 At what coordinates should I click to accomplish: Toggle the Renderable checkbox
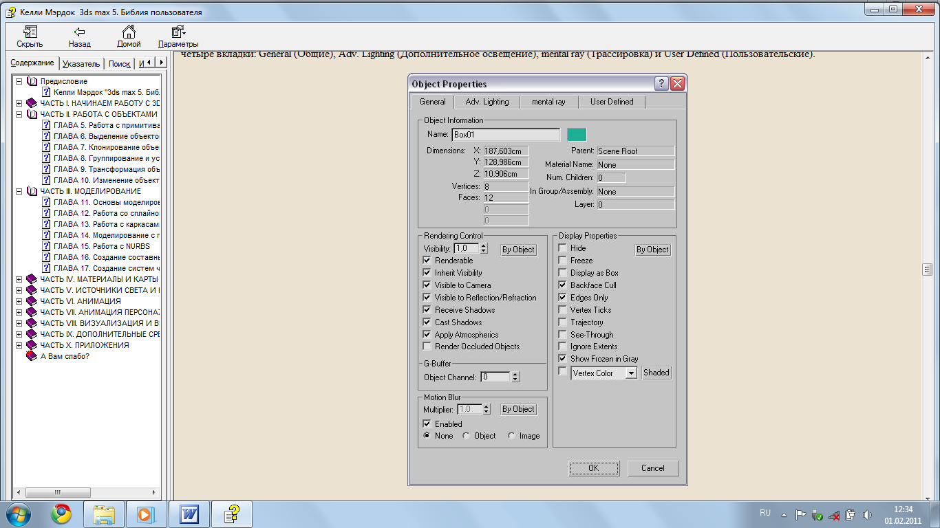tap(427, 261)
